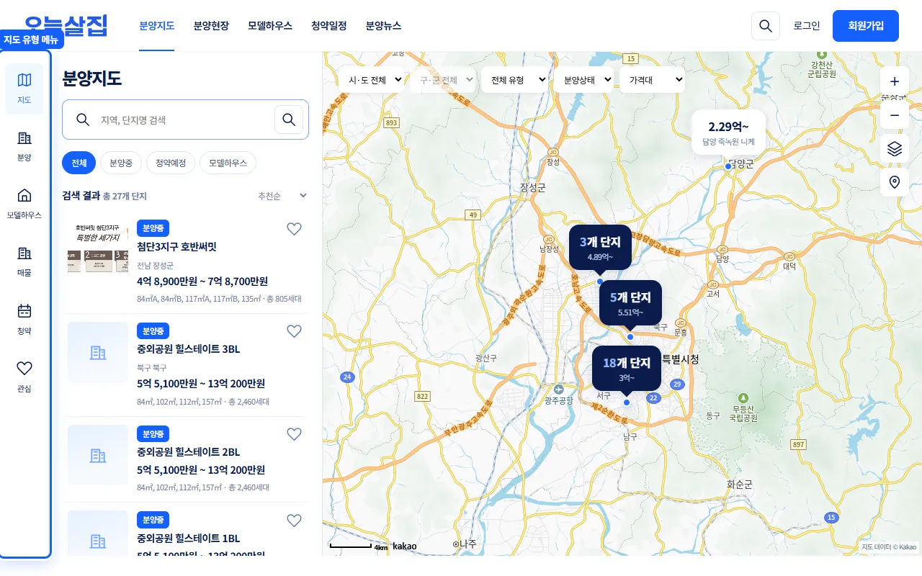Open the 청약 calendar sidebar icon
Image resolution: width=922 pixels, height=576 pixels.
24,319
